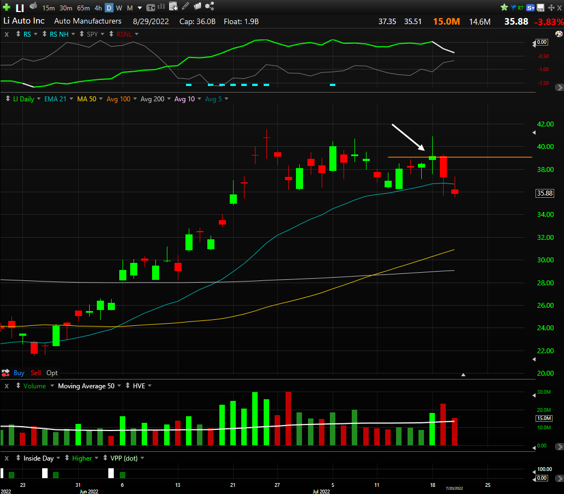Expand the RS NH dropdown
564x494 pixels.
[x=73, y=34]
